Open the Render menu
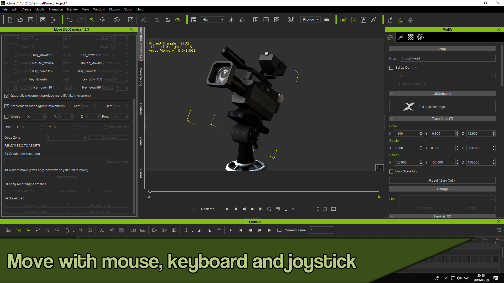Screen dimensions: 504x283 (72, 9)
